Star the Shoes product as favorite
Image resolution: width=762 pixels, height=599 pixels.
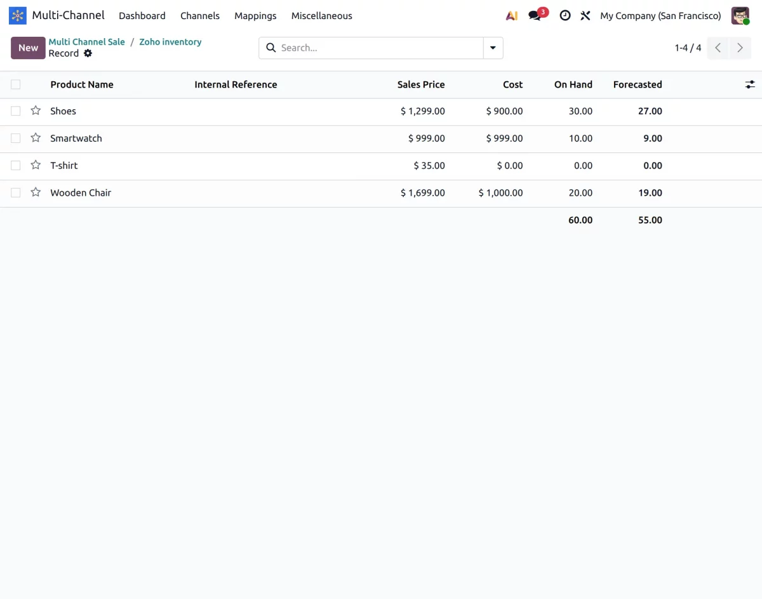(x=36, y=111)
